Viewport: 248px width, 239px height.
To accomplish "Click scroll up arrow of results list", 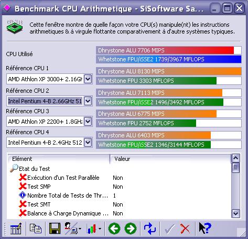I will [x=235, y=158].
